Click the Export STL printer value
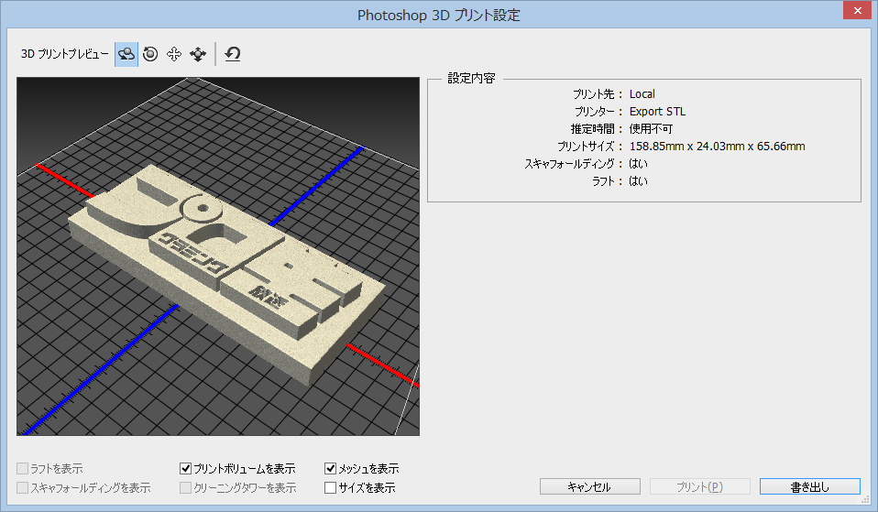Screen dimensions: 878x512 (x=657, y=112)
